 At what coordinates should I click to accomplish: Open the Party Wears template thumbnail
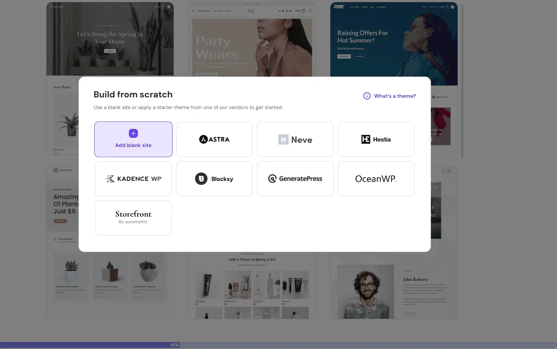coord(252,39)
